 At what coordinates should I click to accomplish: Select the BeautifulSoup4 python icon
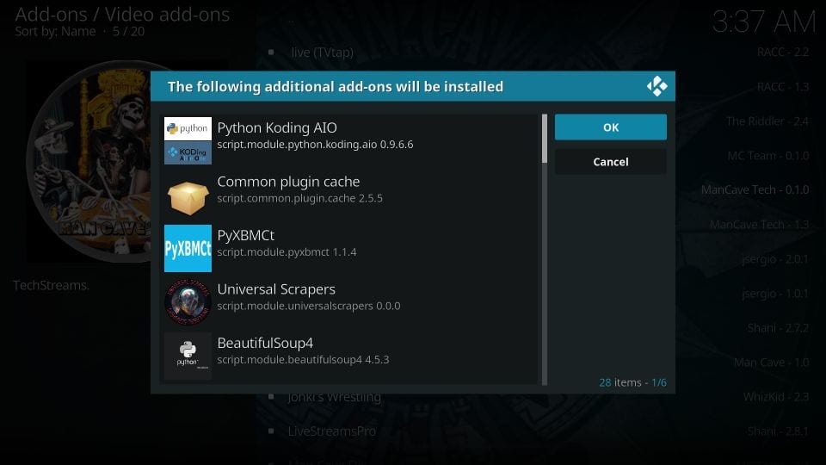[188, 356]
